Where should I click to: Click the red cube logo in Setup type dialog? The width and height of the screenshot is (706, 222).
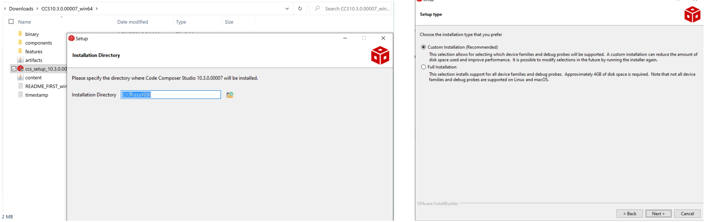[692, 14]
